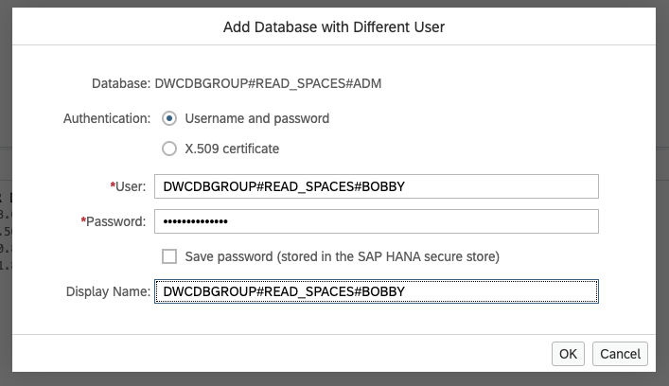Click the Save password label text
Screen dimensions: 669x386
pos(343,256)
